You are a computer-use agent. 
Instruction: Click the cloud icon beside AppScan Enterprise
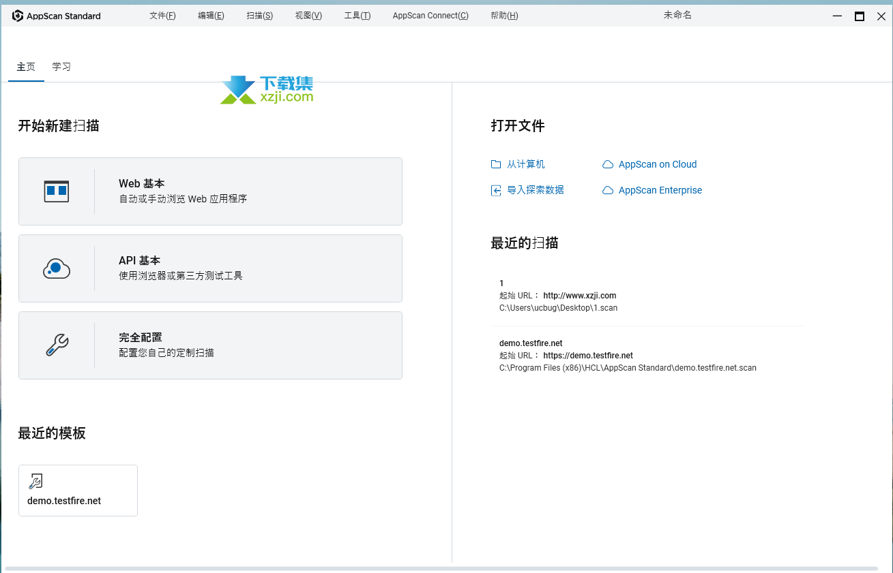[608, 190]
